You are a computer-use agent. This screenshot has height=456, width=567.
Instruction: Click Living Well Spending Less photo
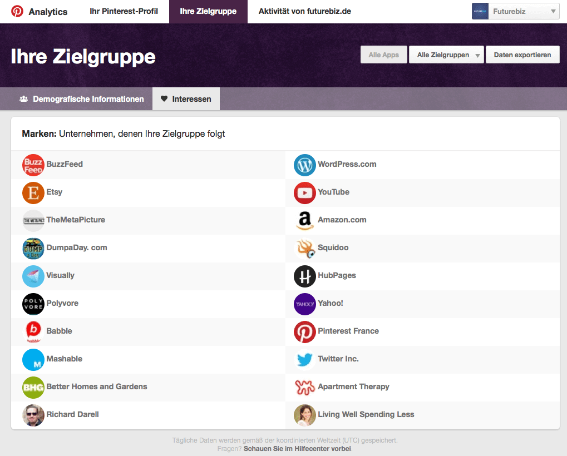(x=305, y=415)
